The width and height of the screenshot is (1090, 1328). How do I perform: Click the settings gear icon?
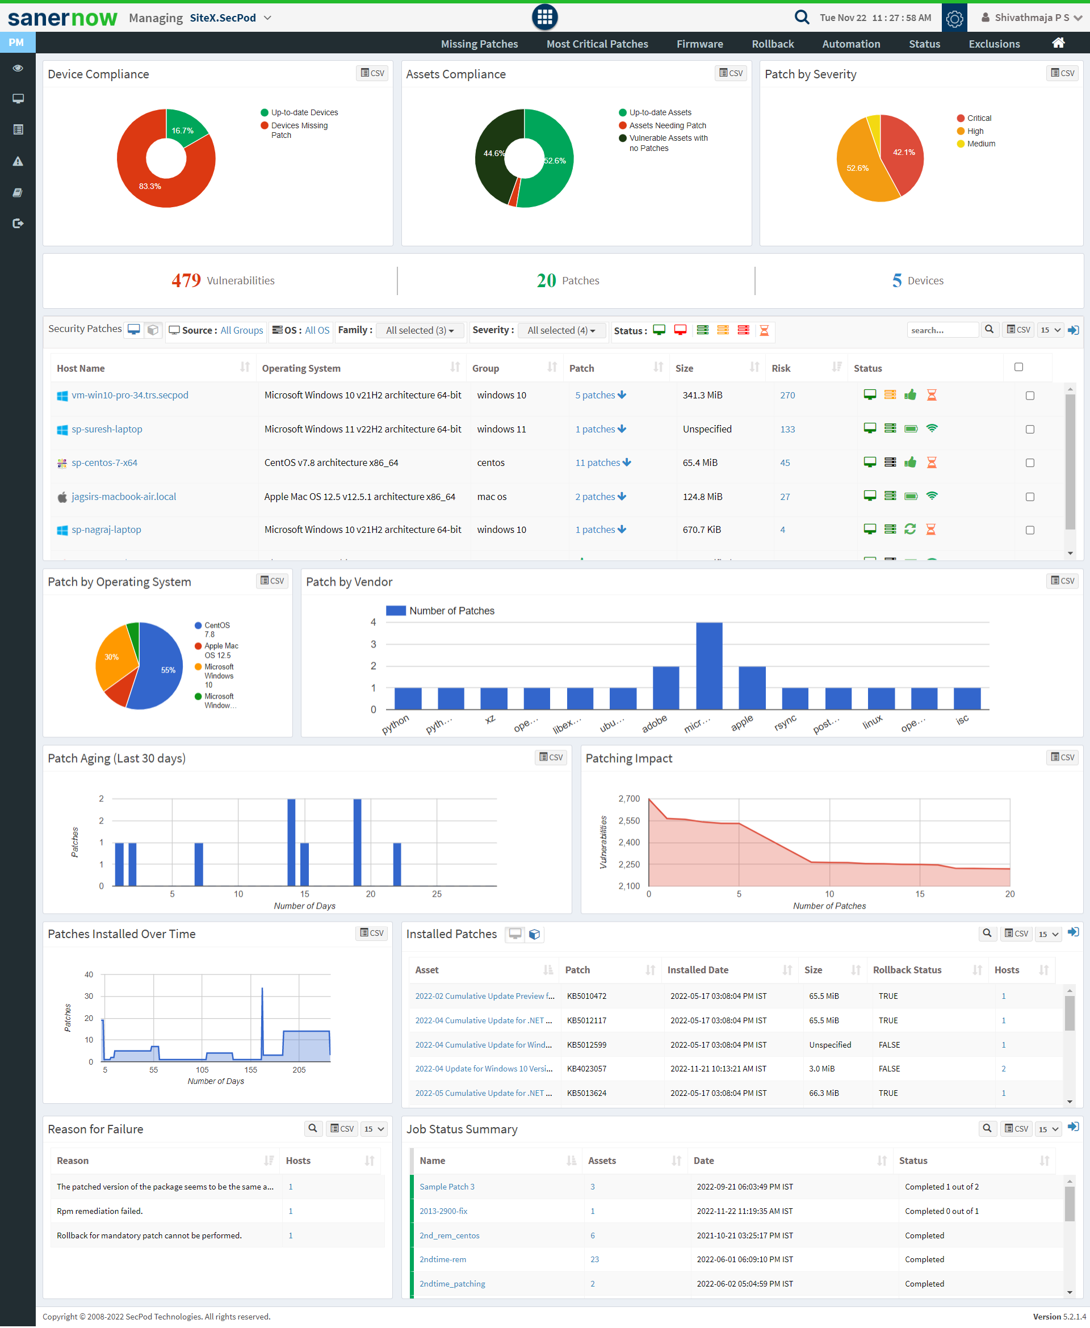pos(954,18)
